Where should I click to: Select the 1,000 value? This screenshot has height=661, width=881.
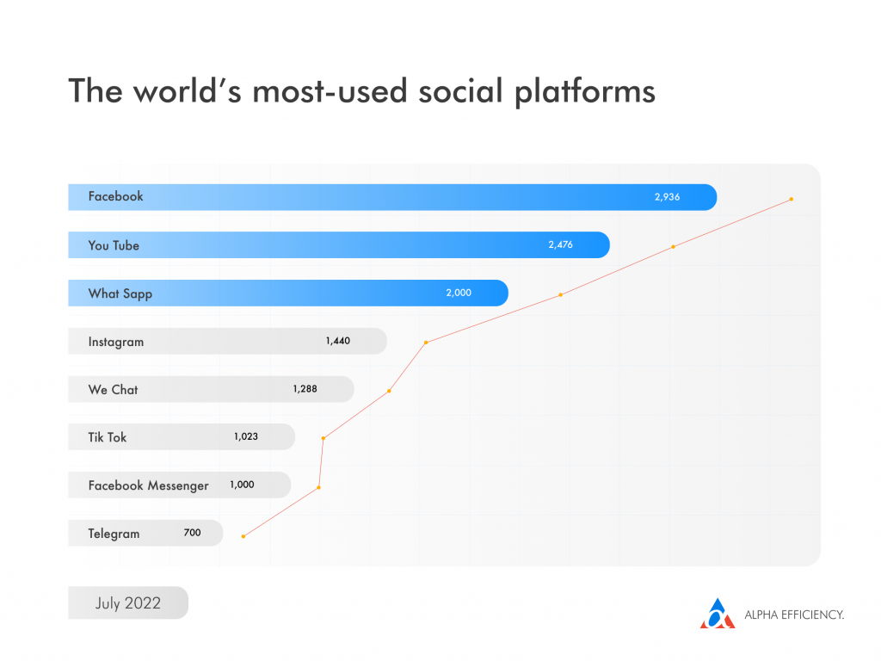click(242, 485)
